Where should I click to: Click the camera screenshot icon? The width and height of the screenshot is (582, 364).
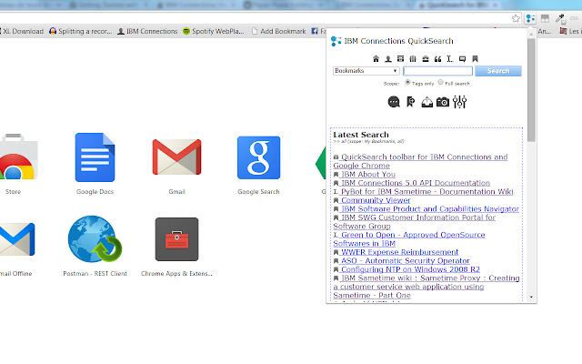443,102
